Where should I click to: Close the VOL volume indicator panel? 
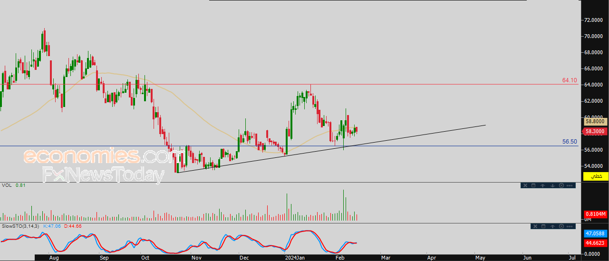coord(525,185)
